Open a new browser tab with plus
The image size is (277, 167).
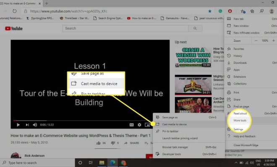47,3
